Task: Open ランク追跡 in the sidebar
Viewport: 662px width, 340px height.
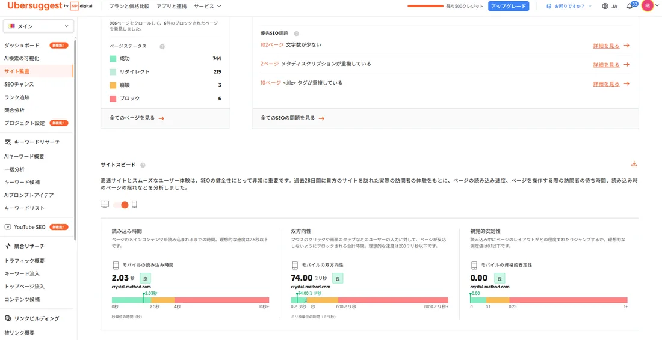Action: 17,97
